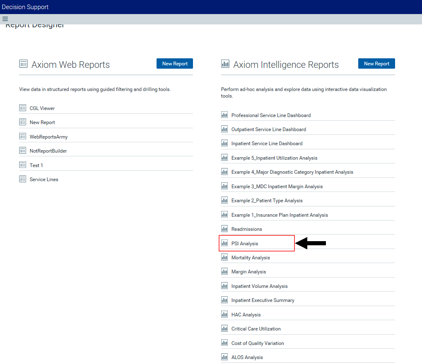The height and width of the screenshot is (364, 422).
Task: Open the PSI Analysis report
Action: point(245,244)
